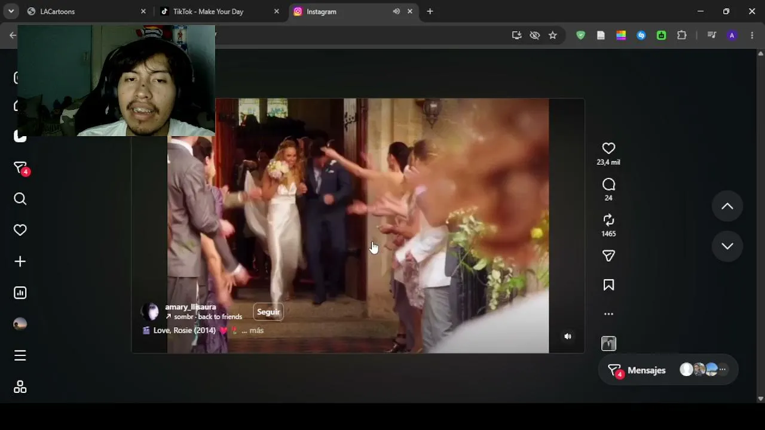Open Reels in the Instagram sidebar
The image size is (765, 430).
click(x=20, y=136)
